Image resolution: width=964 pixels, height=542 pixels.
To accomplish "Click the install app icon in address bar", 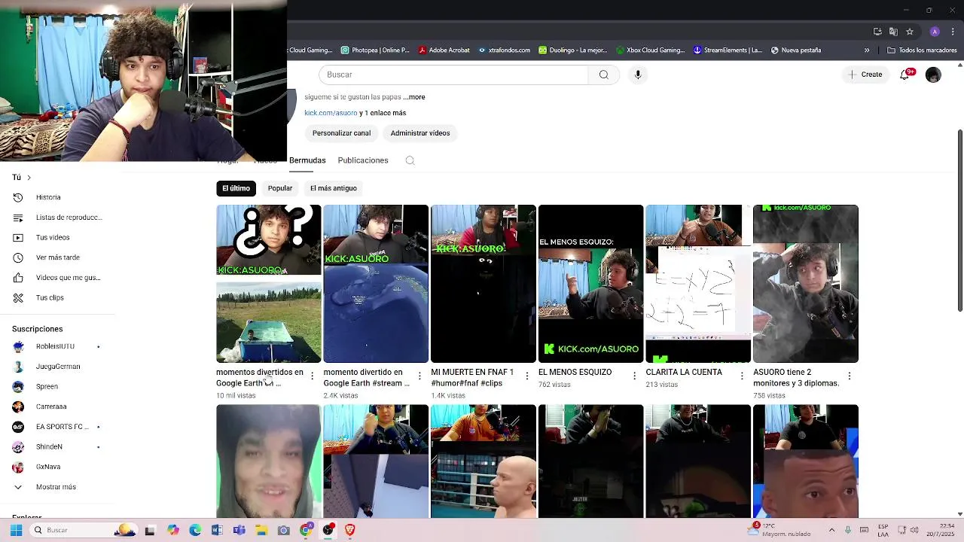I will point(877,32).
